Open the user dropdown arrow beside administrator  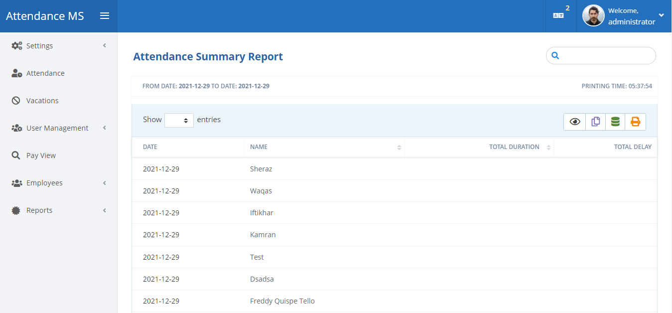click(x=661, y=15)
